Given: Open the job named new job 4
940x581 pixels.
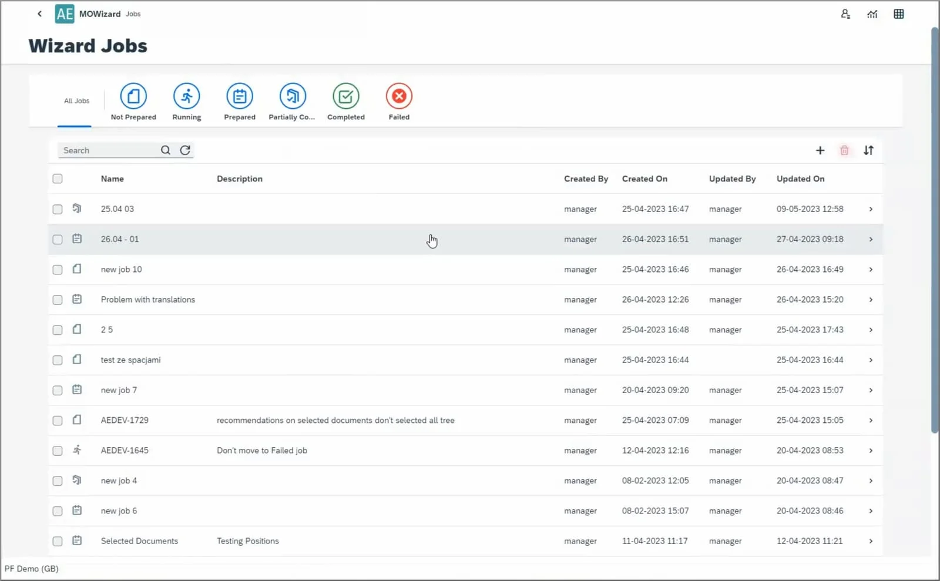Looking at the screenshot, I should [x=119, y=481].
